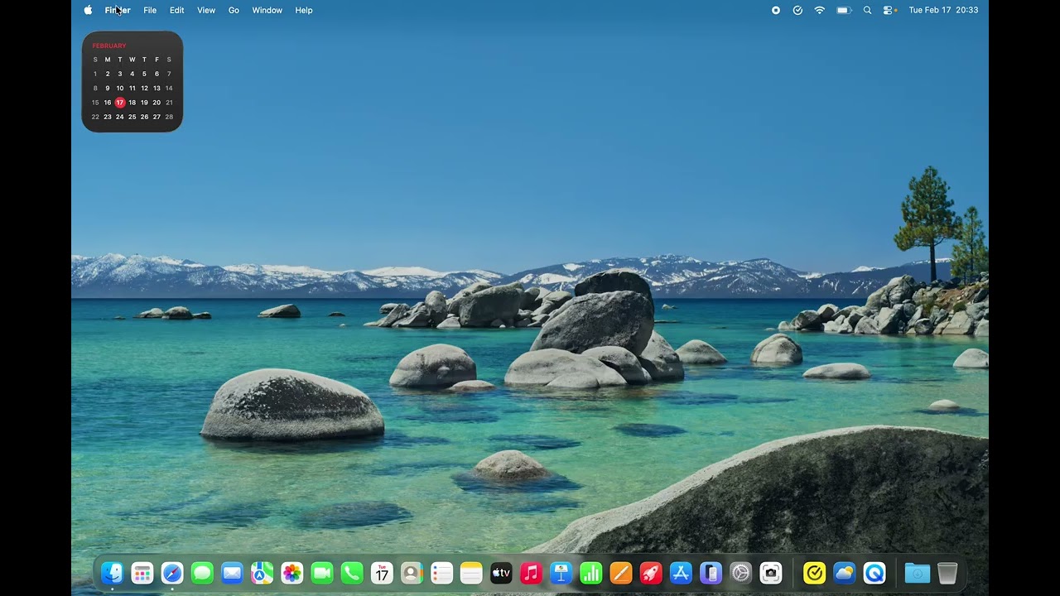Open Finder from the Dock

pos(112,573)
